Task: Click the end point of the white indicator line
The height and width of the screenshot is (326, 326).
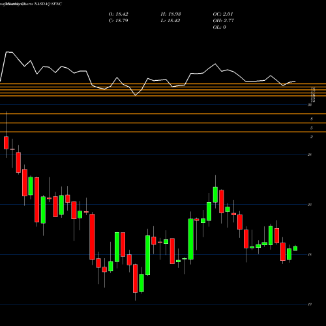Action: click(295, 81)
